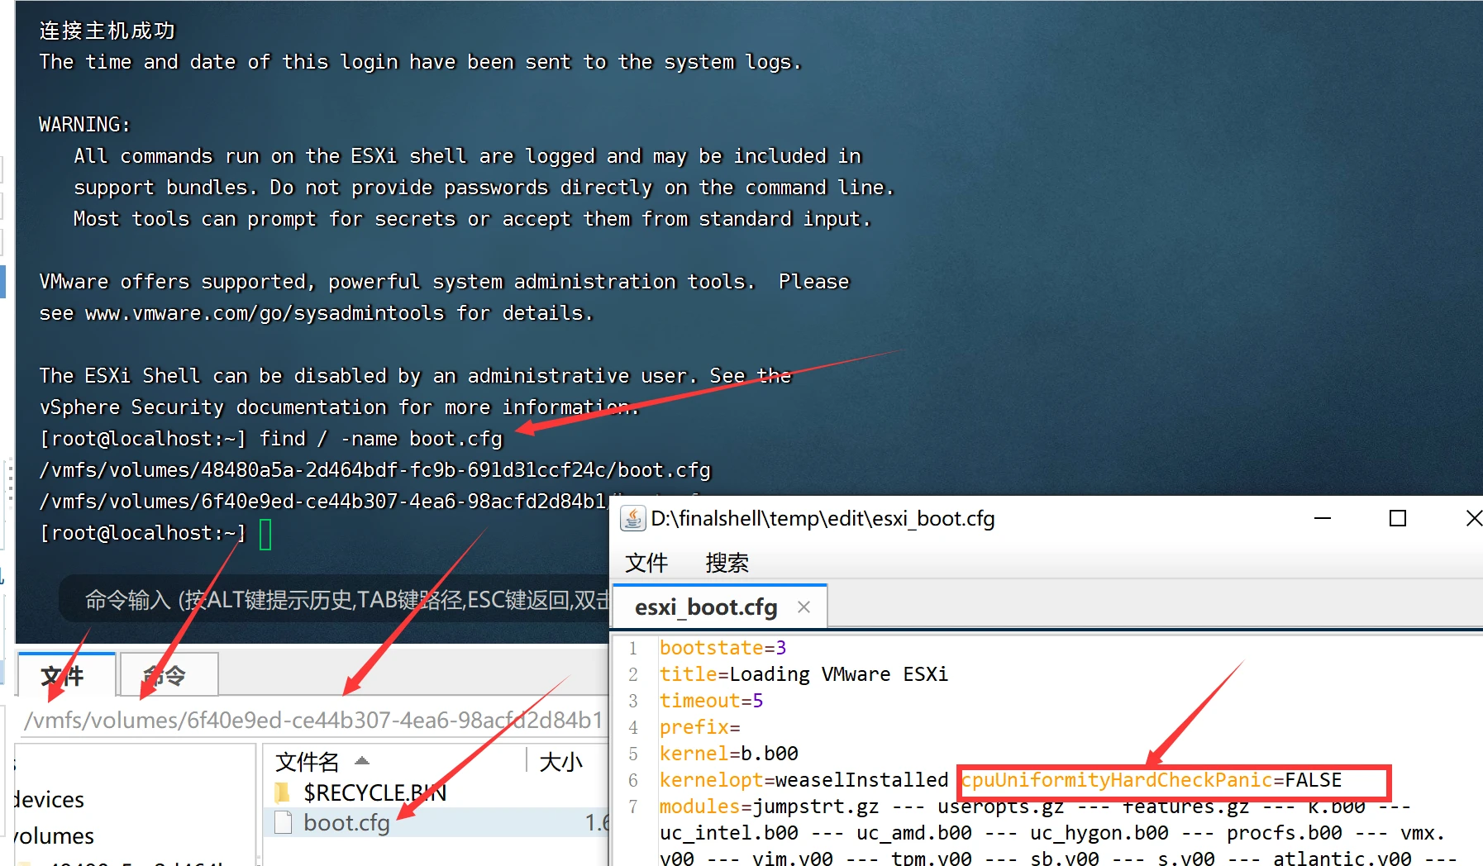Click cpuUniformityHardCheckPanic=FALSE in the kernelopt line
Viewport: 1483px width, 866px height.
point(1152,780)
